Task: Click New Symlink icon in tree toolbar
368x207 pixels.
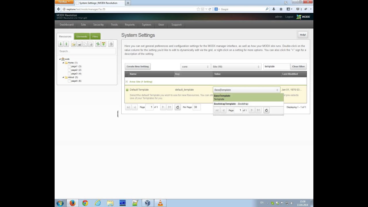Action: (85, 44)
